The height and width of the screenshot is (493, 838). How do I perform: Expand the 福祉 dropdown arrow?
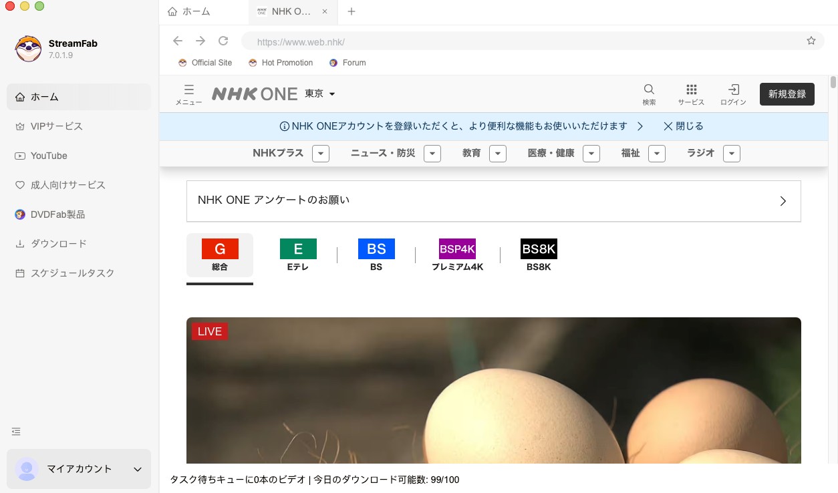[x=657, y=153]
